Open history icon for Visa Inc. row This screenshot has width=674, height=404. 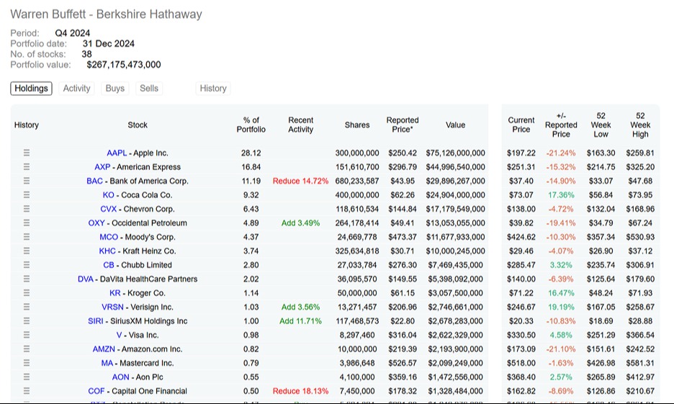point(27,335)
